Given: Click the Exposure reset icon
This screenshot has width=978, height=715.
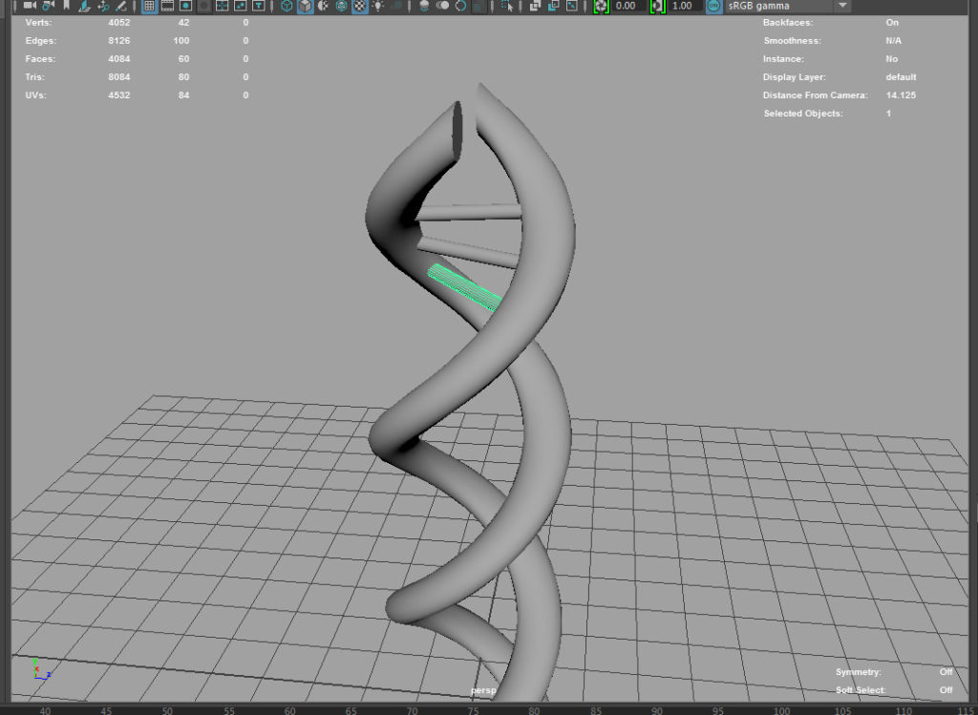Looking at the screenshot, I should click(x=601, y=6).
